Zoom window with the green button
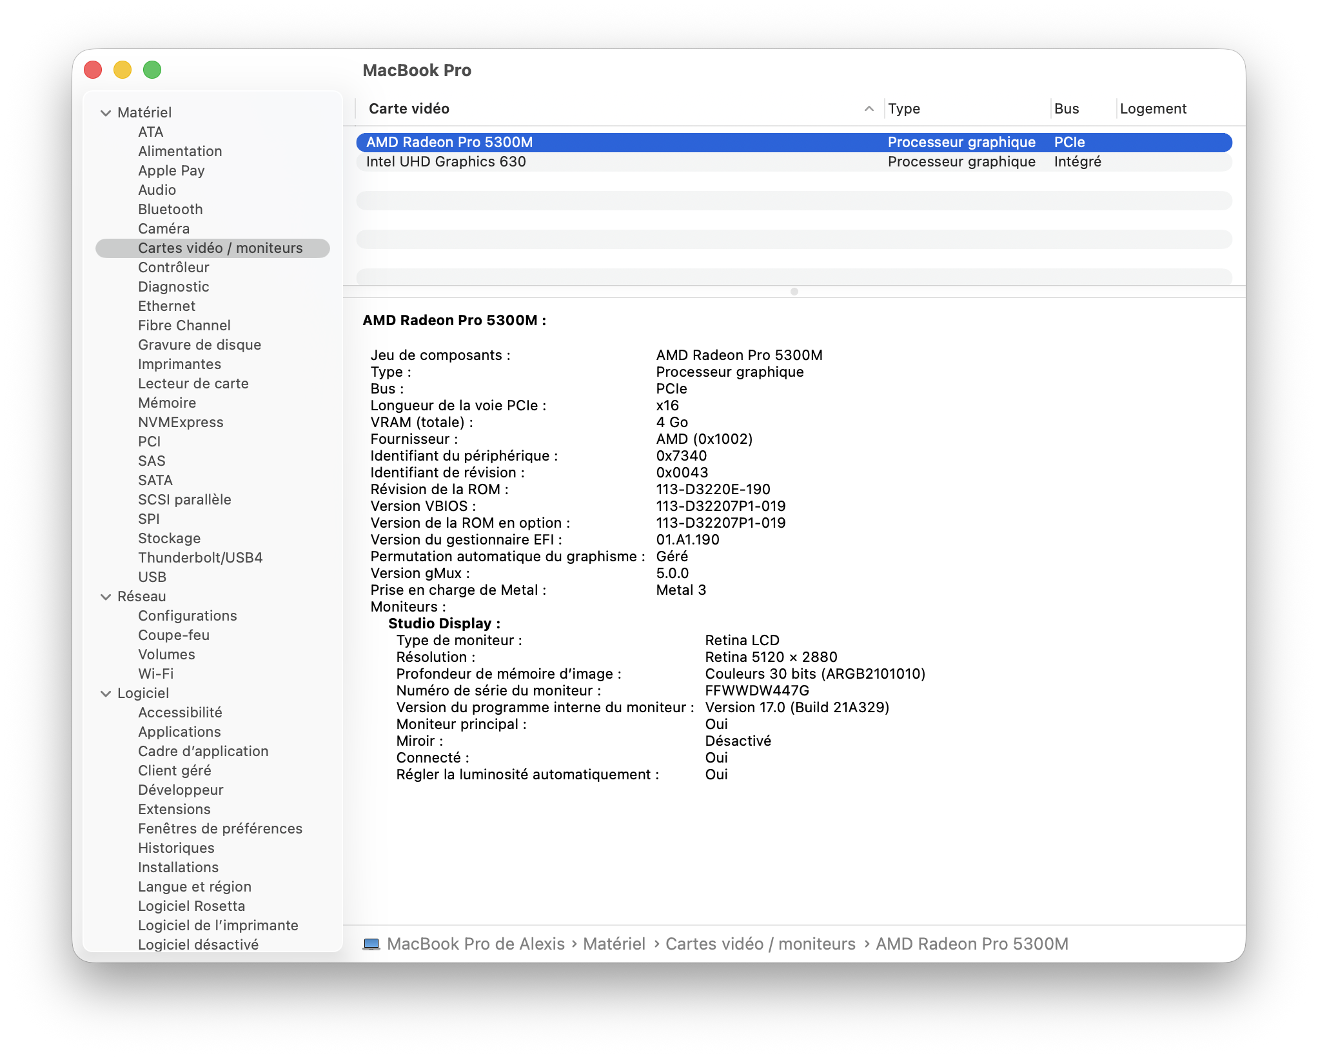1318x1058 pixels. [152, 70]
